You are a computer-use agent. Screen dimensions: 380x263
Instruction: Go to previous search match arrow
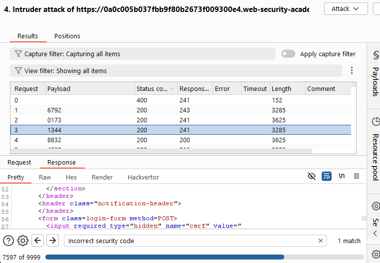37,241
